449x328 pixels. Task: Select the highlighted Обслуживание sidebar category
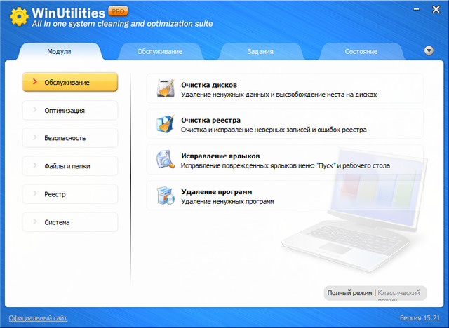click(x=69, y=82)
